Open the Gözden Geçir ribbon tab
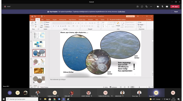 82,20
